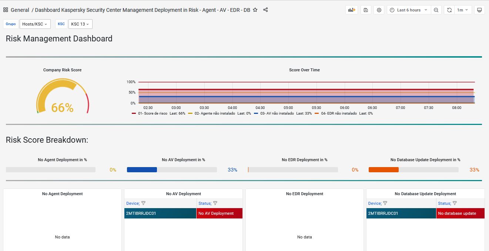The image size is (489, 251).
Task: Click the red No AV Deployment status cell
Action: (x=220, y=213)
